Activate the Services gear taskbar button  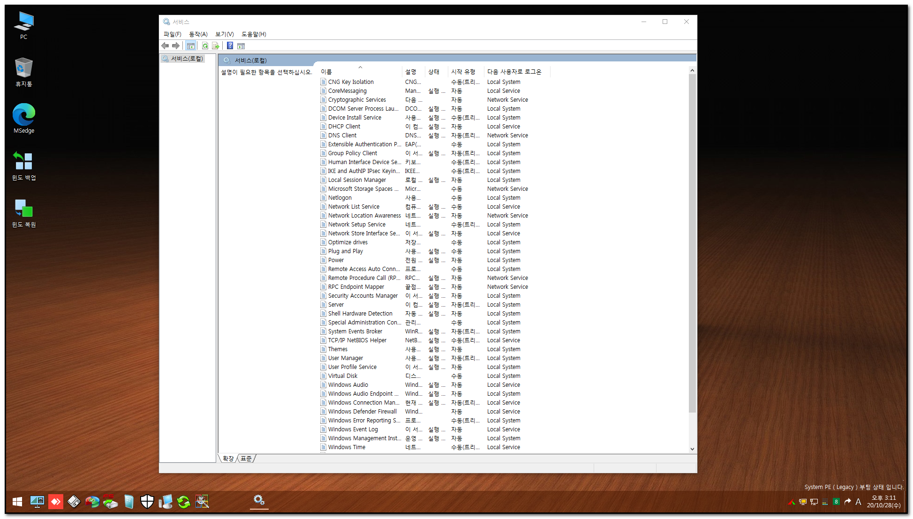pyautogui.click(x=259, y=501)
